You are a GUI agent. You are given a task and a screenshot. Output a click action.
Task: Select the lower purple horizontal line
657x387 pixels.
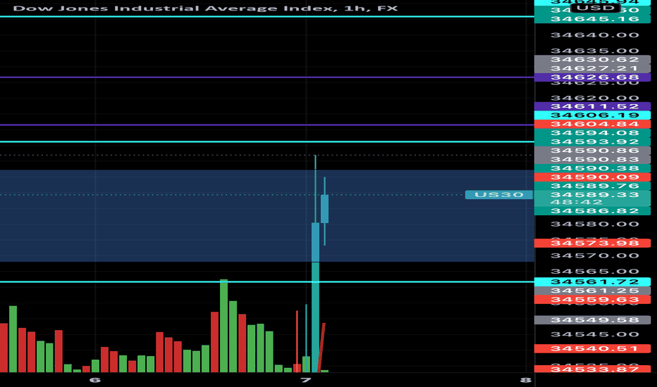coord(267,125)
